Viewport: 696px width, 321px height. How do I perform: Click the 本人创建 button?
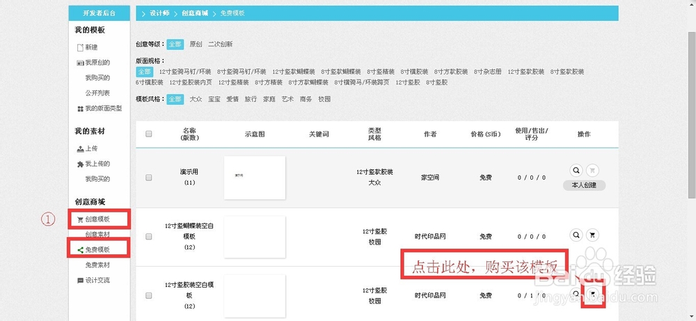pyautogui.click(x=584, y=186)
